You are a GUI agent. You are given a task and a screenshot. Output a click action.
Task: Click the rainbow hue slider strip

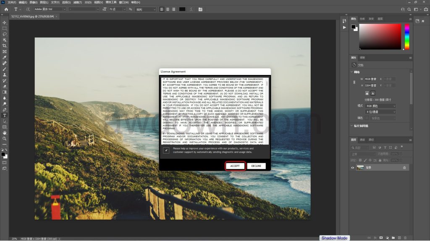click(406, 36)
